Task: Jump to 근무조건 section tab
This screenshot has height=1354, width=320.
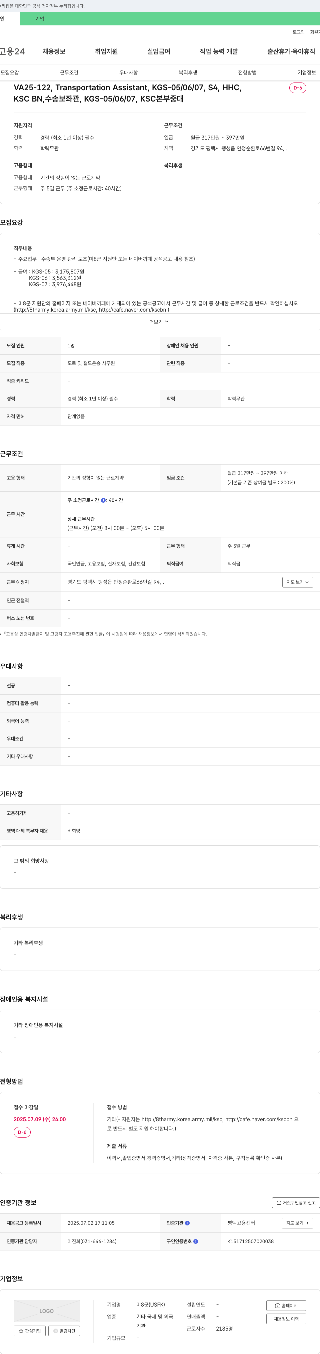Action: 69,72
